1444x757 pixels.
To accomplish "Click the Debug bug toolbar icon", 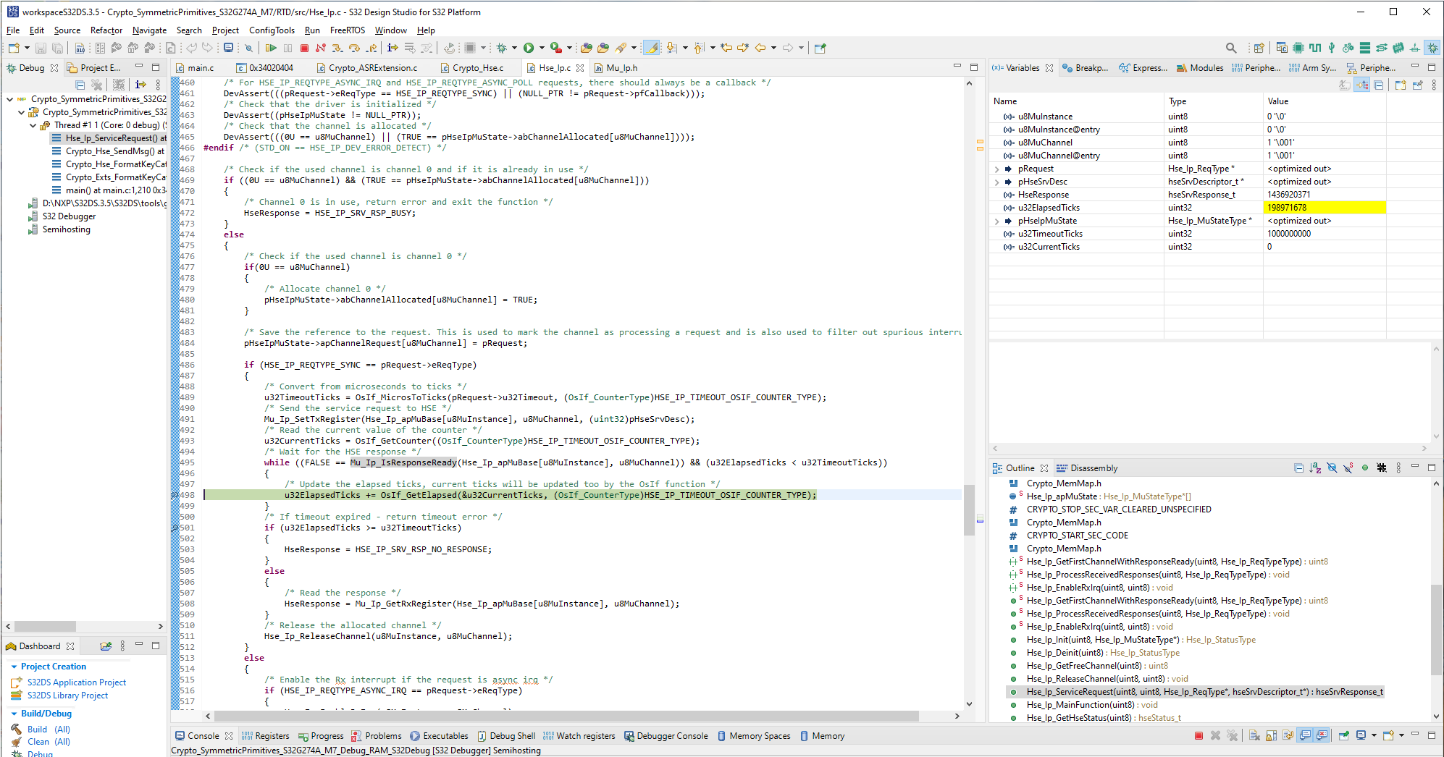I will (x=501, y=48).
